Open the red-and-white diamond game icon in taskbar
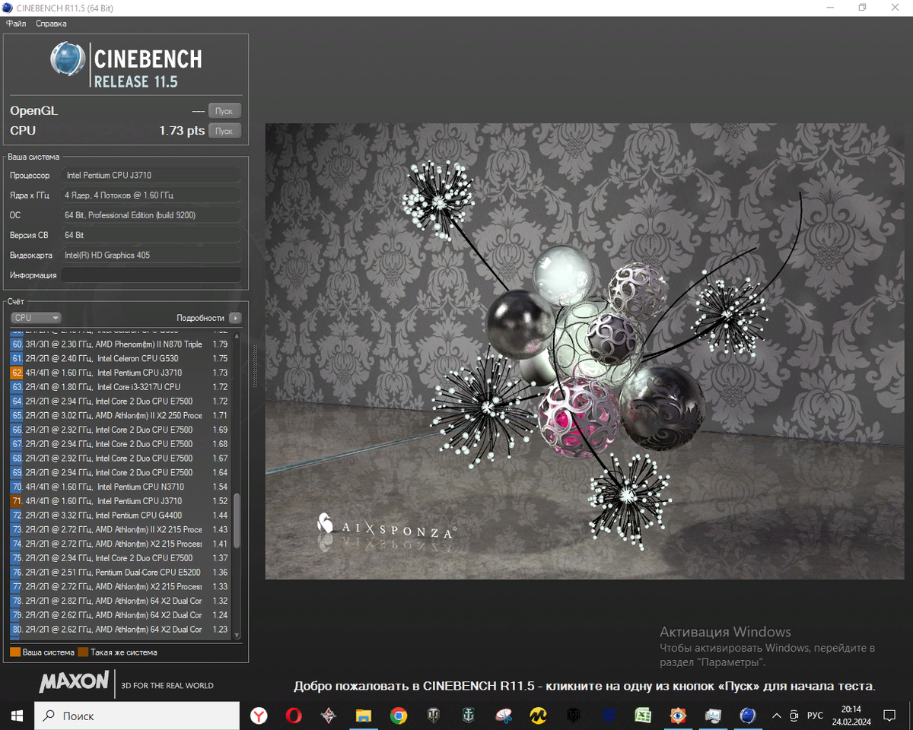913x730 pixels. tap(329, 716)
